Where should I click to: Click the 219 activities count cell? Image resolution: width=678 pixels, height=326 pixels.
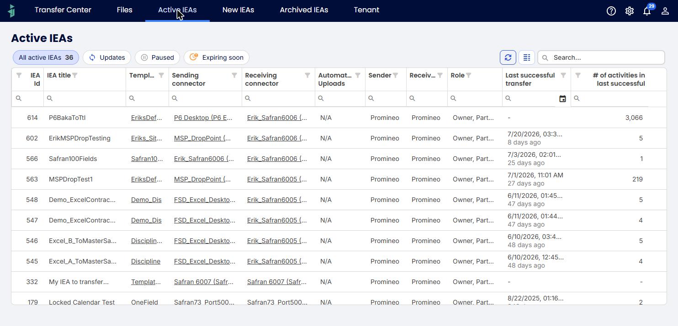coord(637,179)
